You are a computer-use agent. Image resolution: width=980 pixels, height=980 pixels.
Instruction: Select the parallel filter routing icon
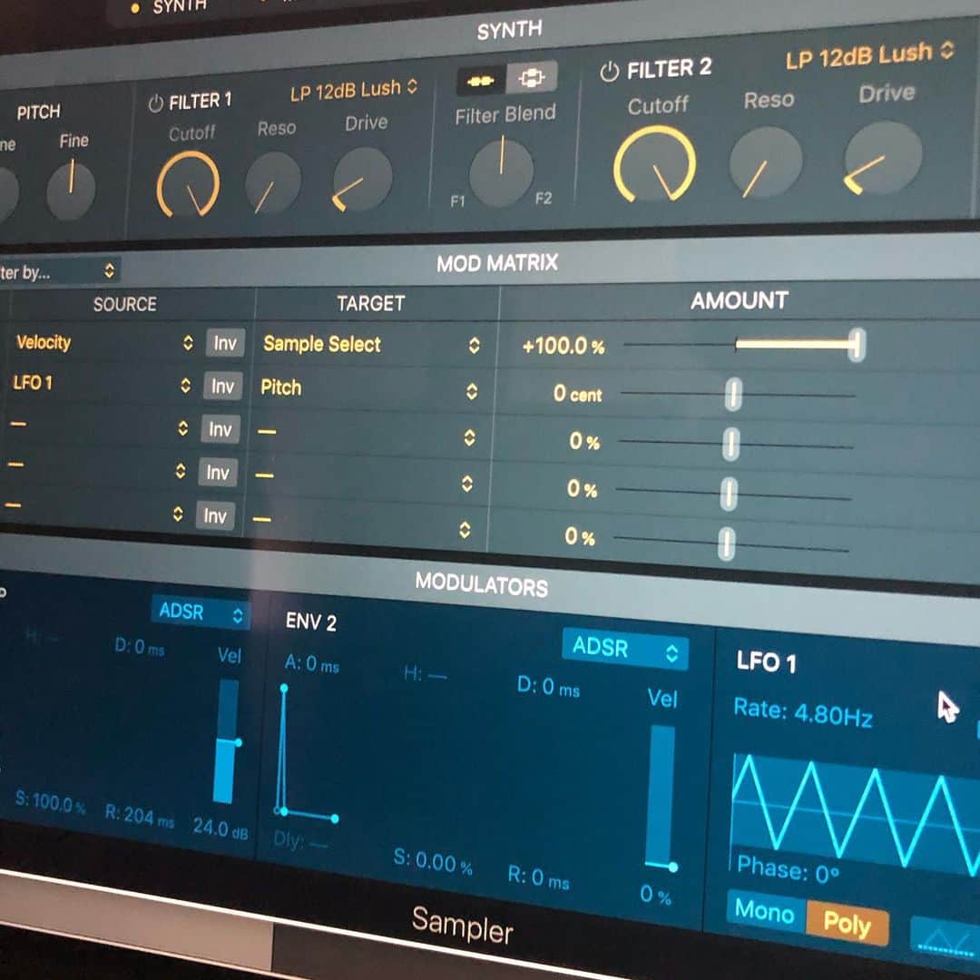(531, 77)
